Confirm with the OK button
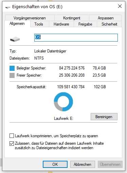Image resolution: width=127 pixels, height=173 pixels. [x=55, y=164]
